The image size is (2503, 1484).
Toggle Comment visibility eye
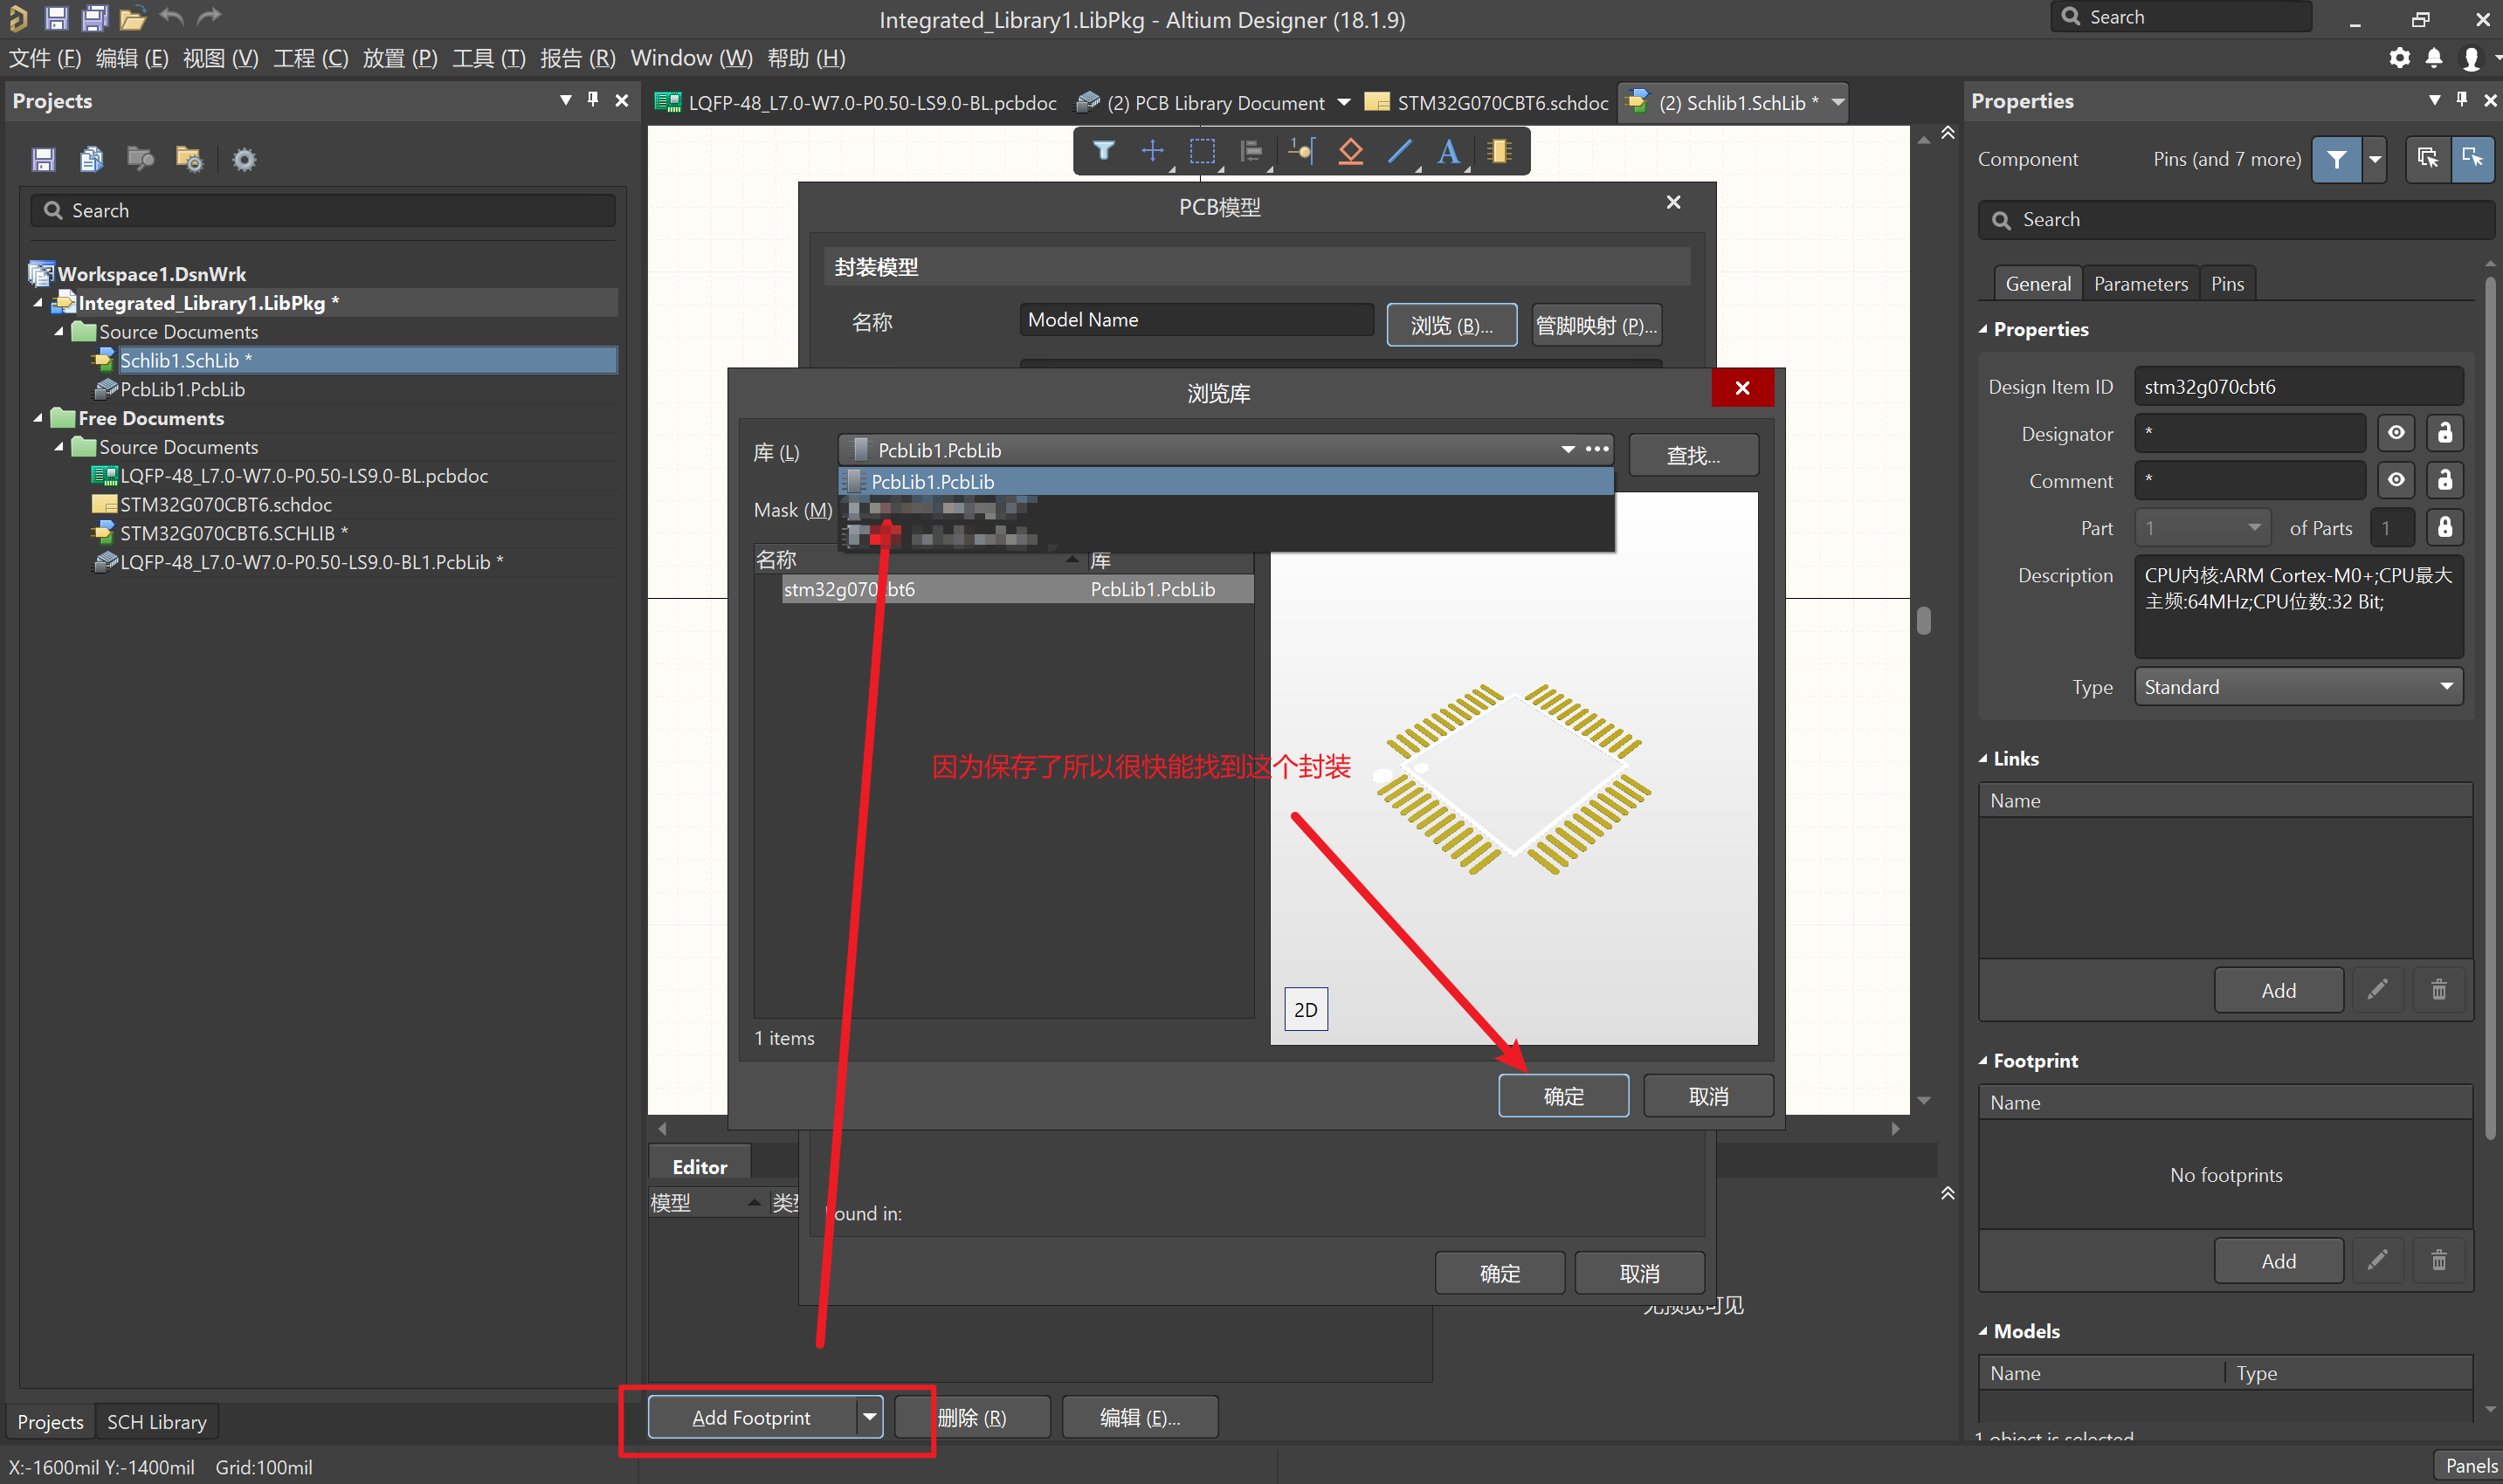pos(2396,480)
